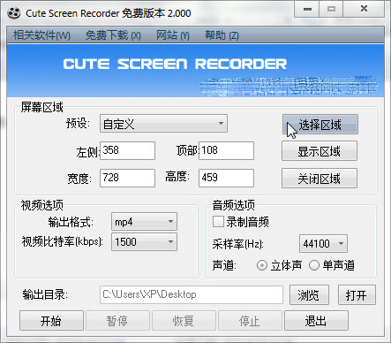Minimize the Cute Screen Recorder window

coord(307,9)
